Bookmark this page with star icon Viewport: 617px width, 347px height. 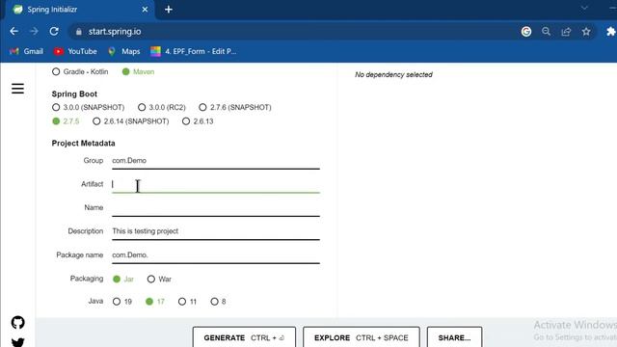click(586, 32)
